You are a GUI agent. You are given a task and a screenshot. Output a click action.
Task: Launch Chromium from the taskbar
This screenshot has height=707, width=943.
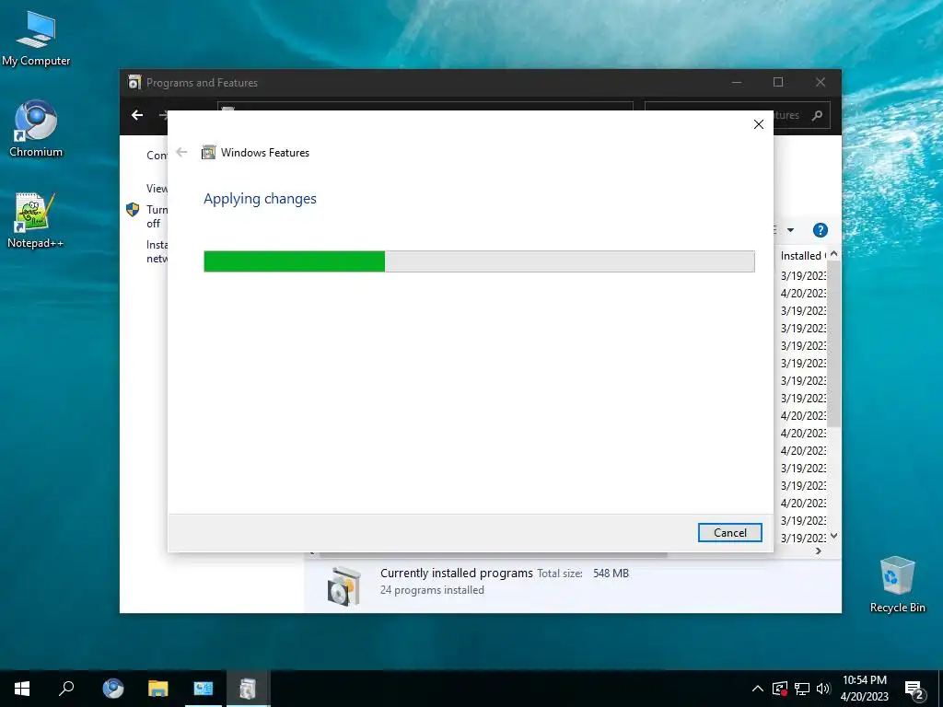(112, 689)
